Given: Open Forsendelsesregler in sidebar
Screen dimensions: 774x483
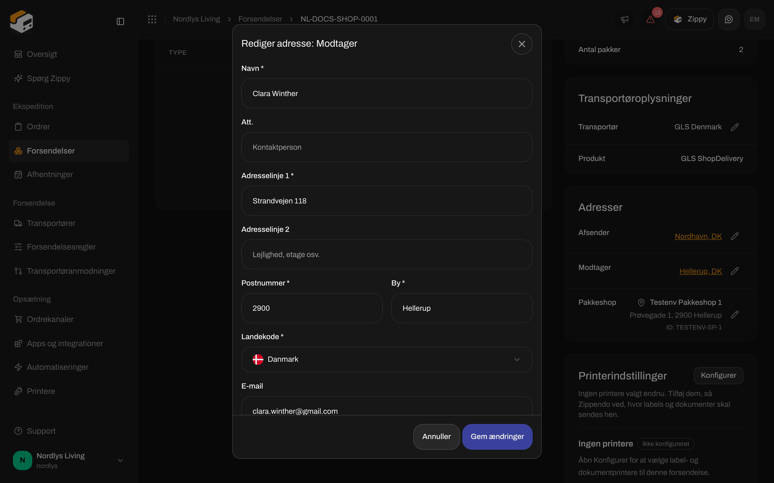Looking at the screenshot, I should [69, 247].
